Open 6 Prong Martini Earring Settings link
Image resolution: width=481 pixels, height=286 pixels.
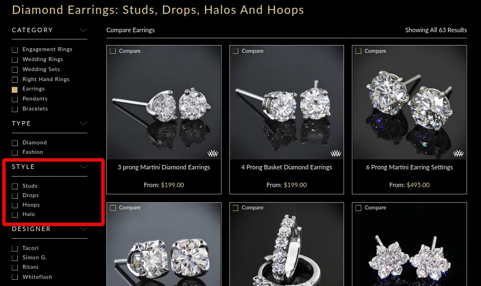(x=409, y=167)
